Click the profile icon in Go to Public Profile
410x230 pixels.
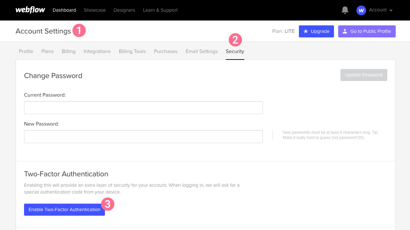pyautogui.click(x=345, y=31)
